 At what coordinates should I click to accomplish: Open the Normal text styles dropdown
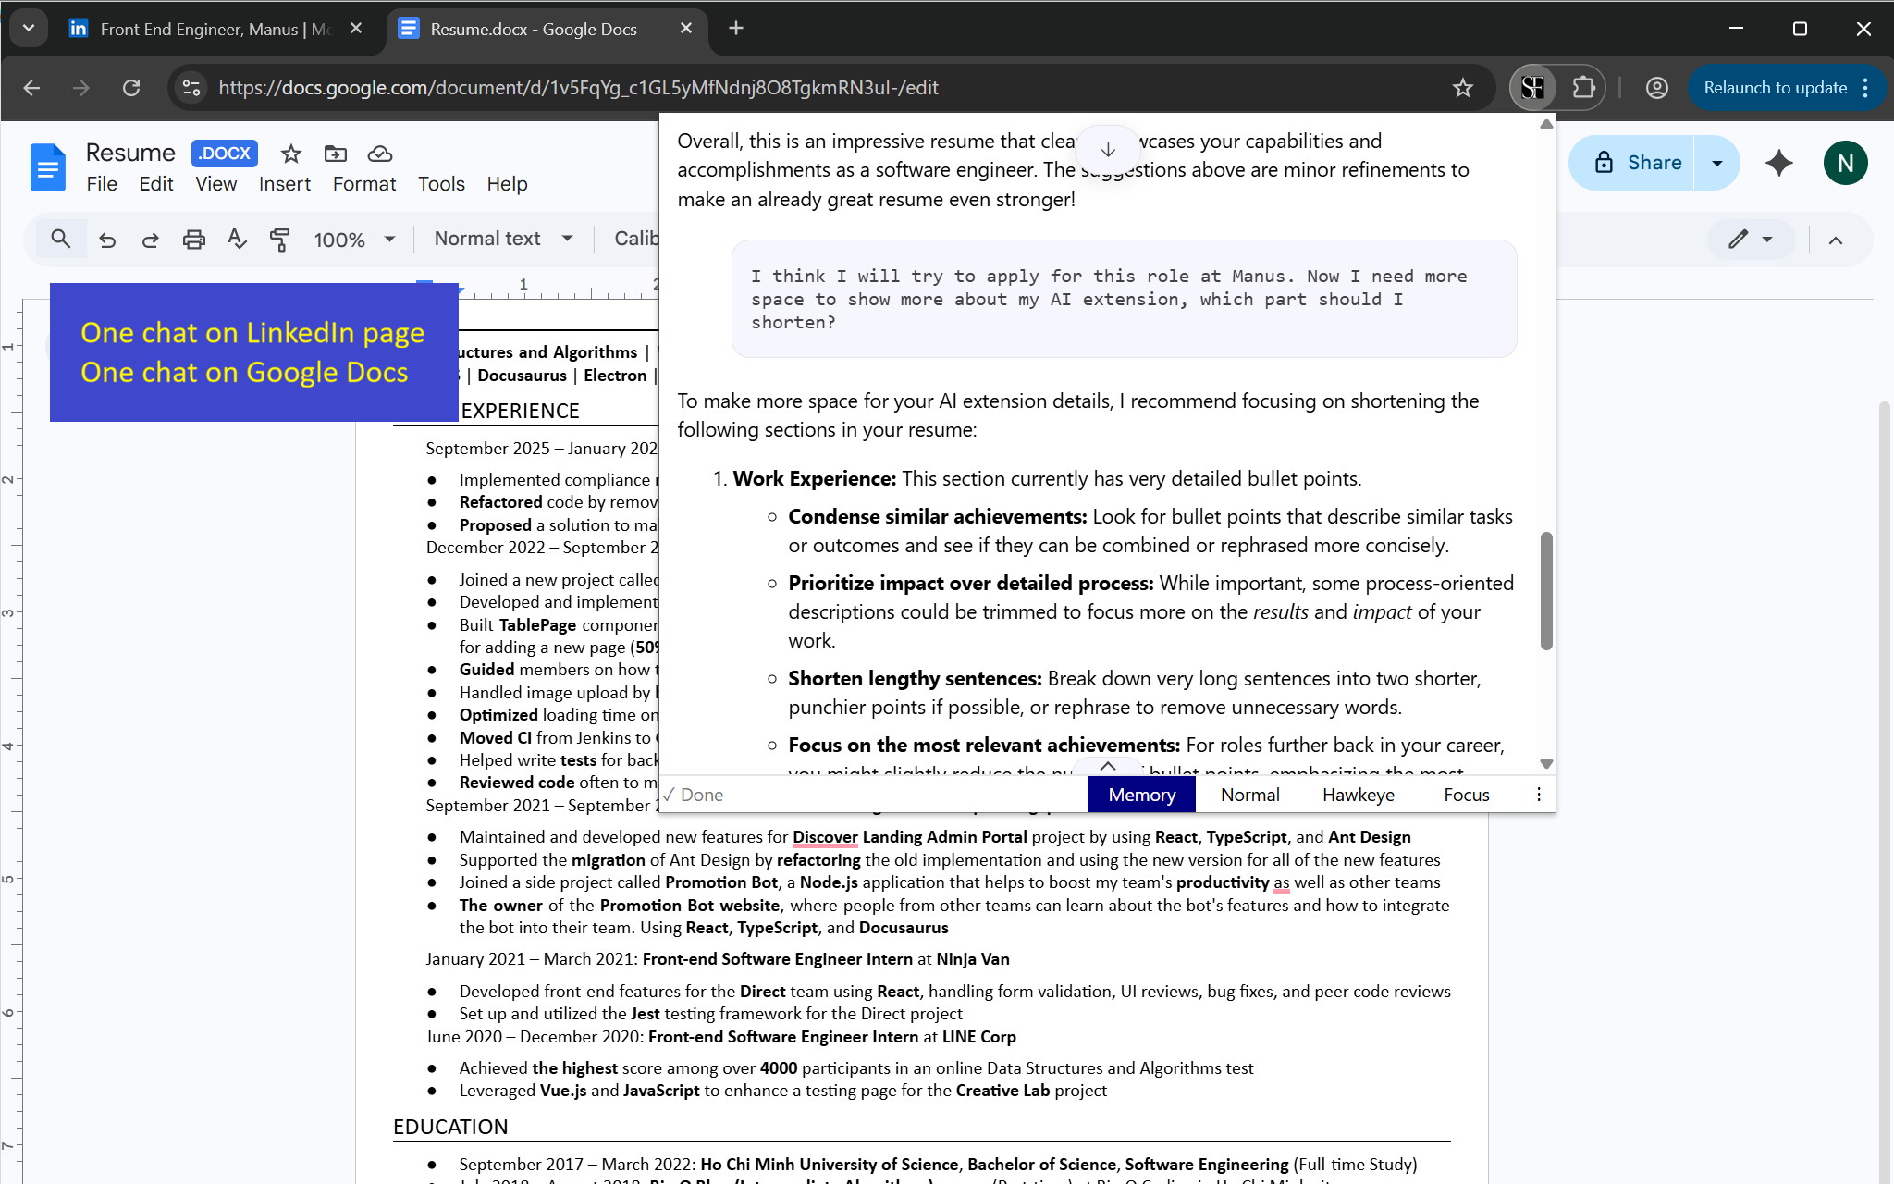(502, 239)
